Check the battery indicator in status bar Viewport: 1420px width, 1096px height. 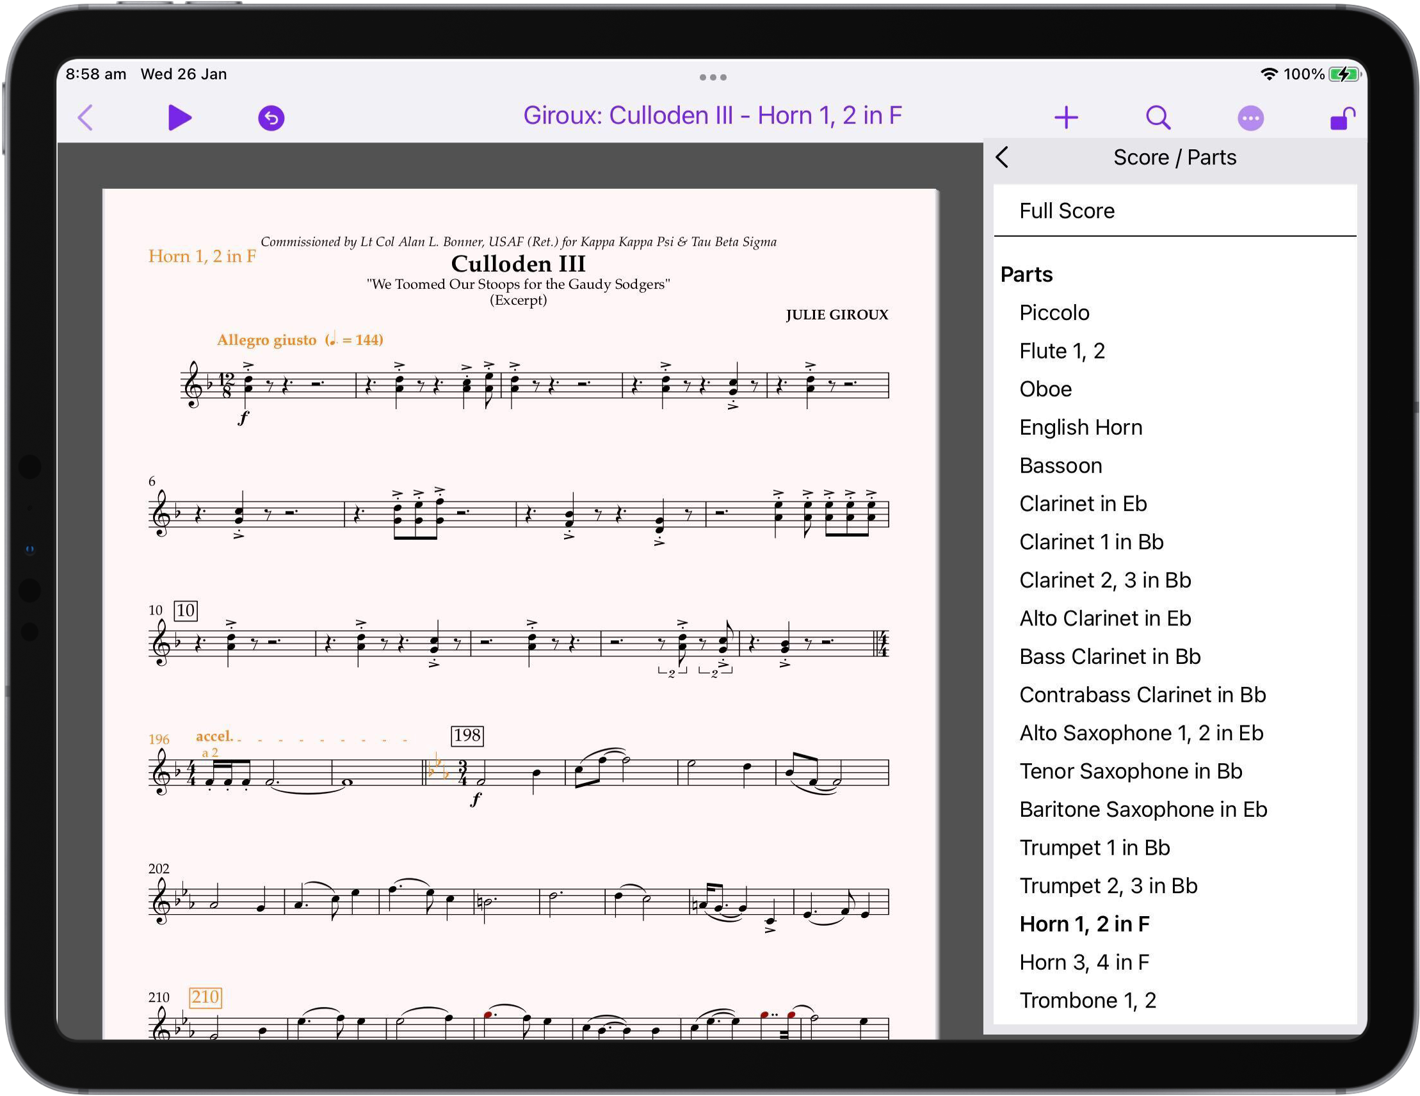tap(1344, 74)
